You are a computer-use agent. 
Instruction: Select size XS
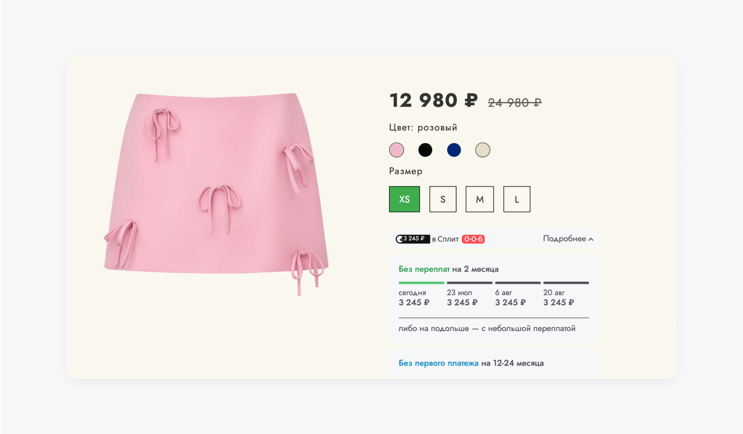(x=405, y=199)
